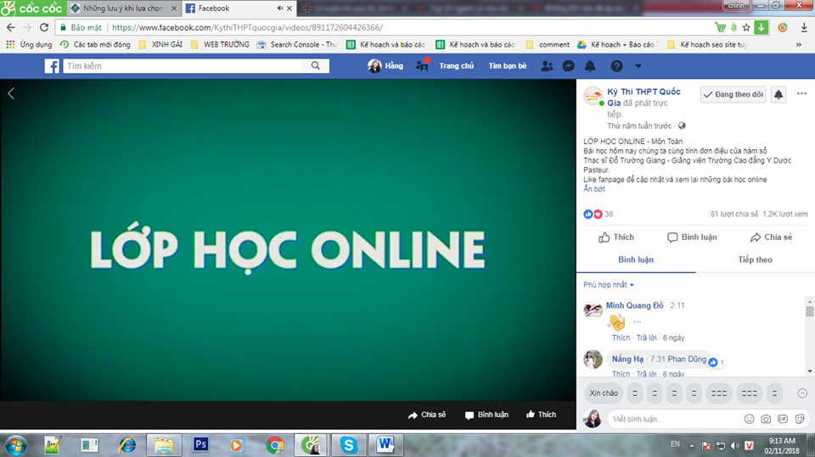Reload the Facebook video page
815x457 pixels.
(x=44, y=27)
